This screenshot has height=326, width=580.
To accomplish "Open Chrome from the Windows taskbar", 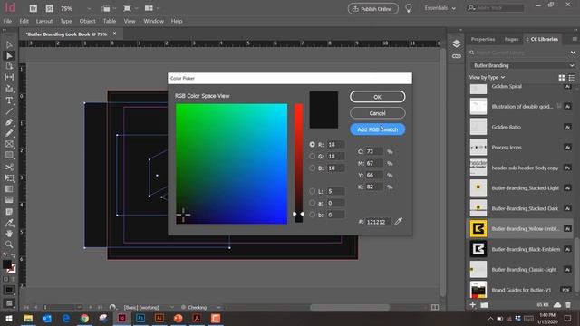I will coord(84,318).
